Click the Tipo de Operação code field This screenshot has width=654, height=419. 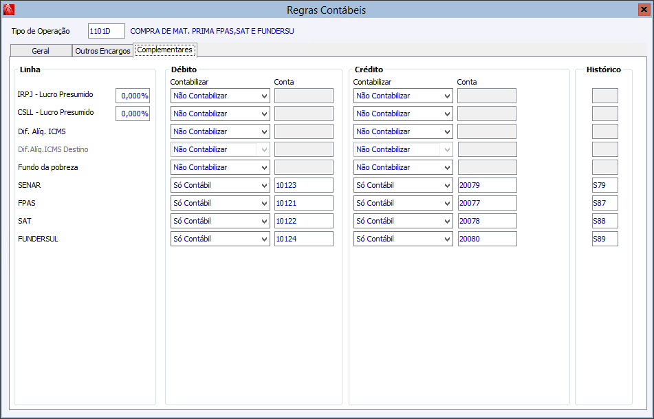click(107, 31)
